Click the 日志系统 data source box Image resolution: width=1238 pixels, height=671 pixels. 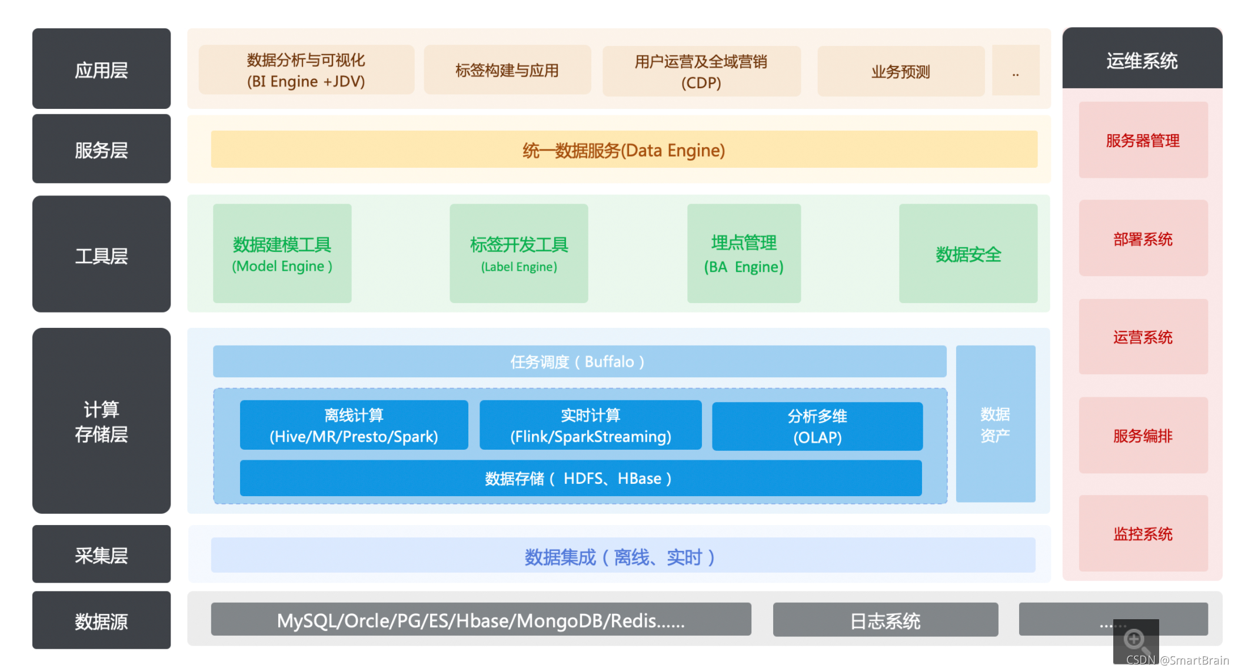[x=885, y=620]
